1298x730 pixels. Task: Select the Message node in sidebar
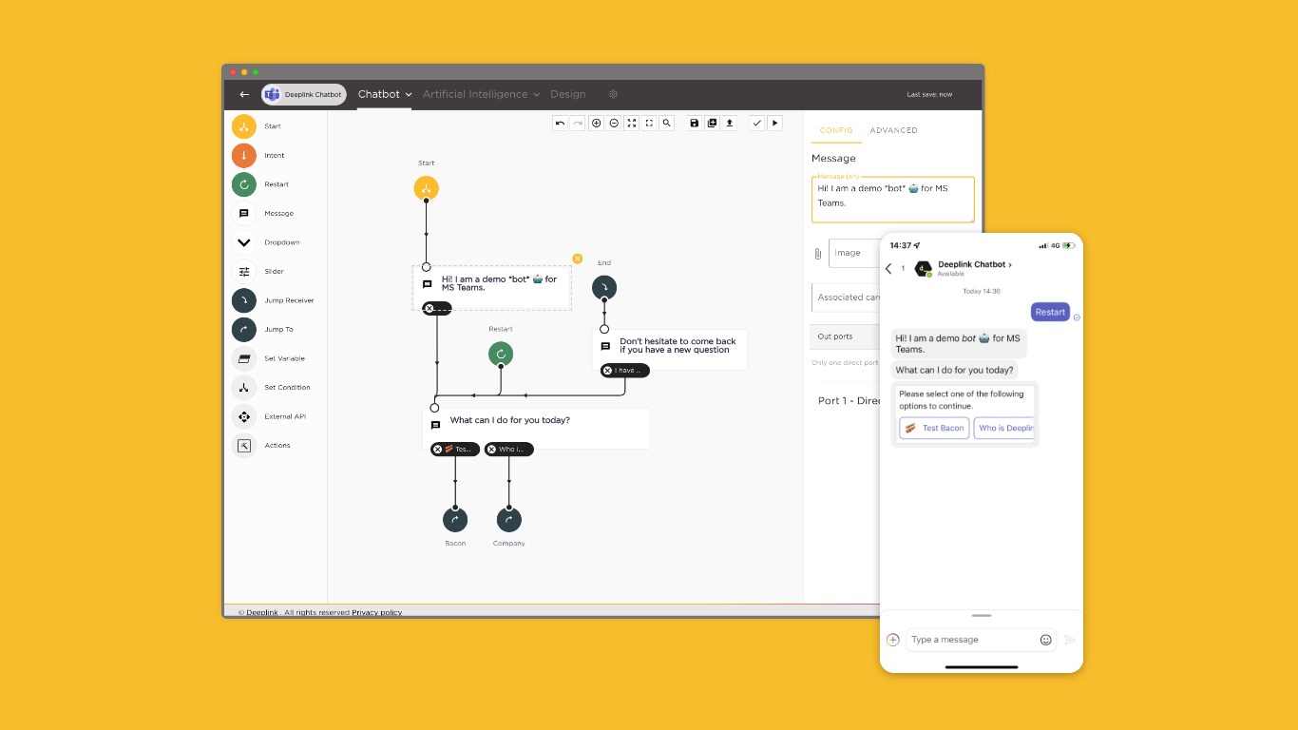coord(244,214)
